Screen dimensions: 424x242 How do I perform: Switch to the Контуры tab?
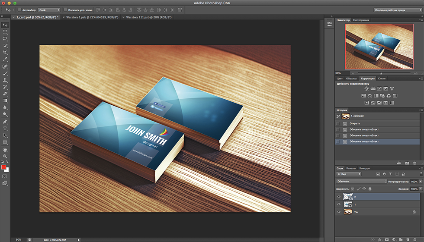pos(365,168)
